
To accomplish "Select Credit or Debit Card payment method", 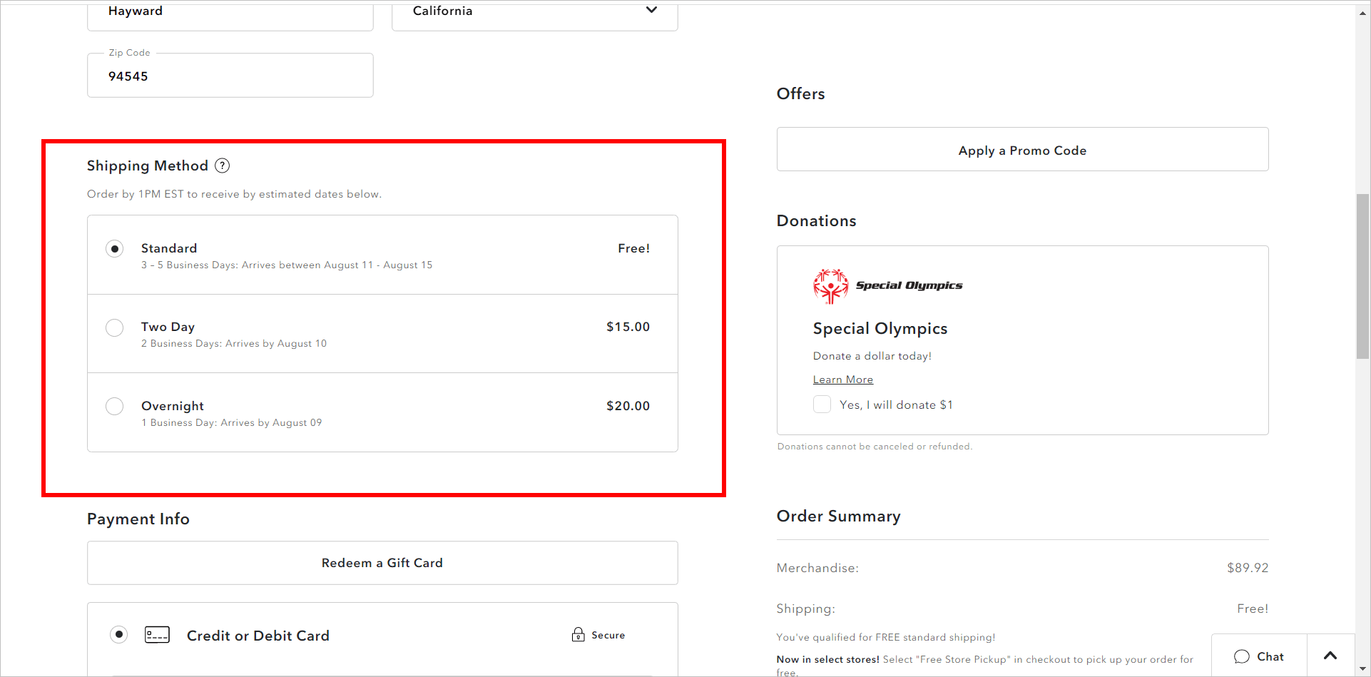I will click(x=119, y=634).
